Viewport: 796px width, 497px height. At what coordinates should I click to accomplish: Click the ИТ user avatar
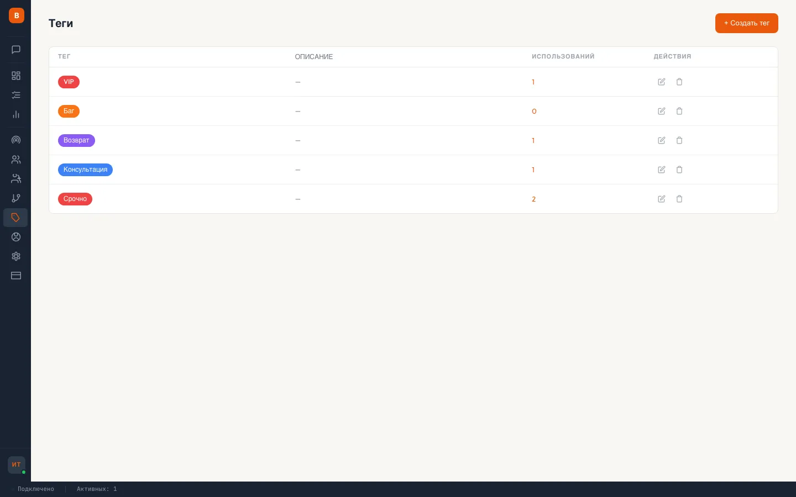[x=17, y=464]
